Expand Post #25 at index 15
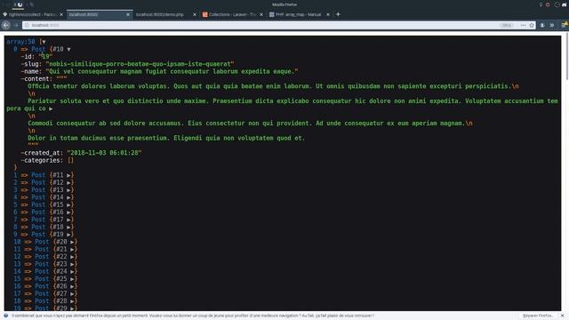Screen dimensions: 569x320 tap(72, 279)
